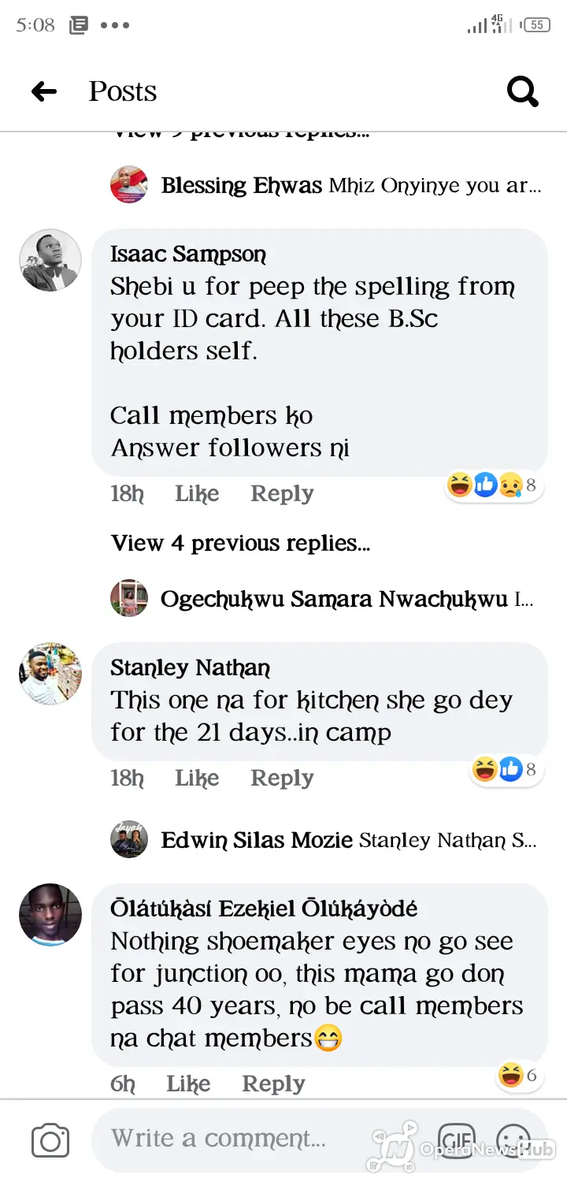Open Stanley Nathan's profile name link
Image resolution: width=567 pixels, height=1182 pixels.
point(190,668)
